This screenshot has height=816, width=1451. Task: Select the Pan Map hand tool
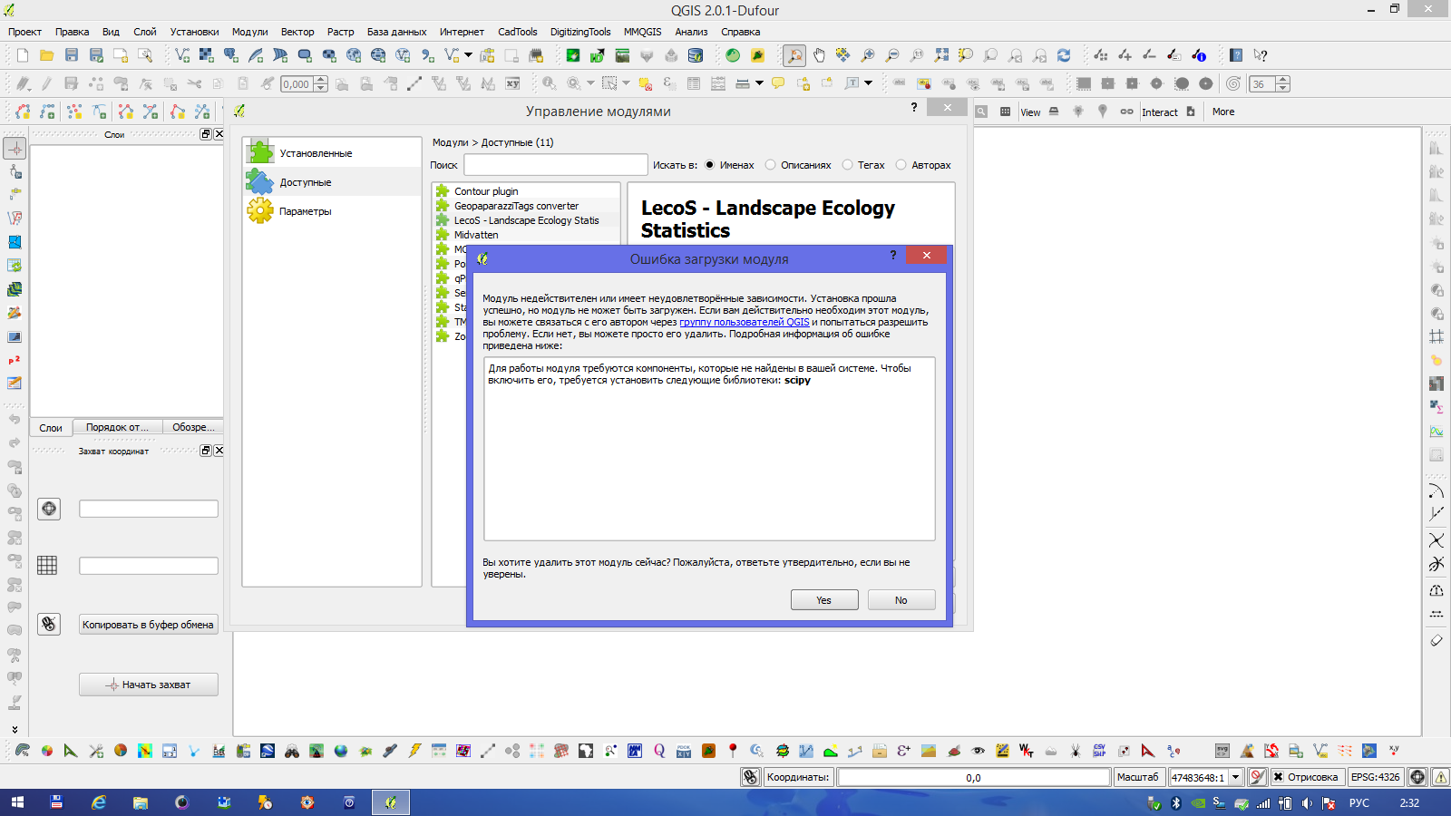(x=819, y=55)
